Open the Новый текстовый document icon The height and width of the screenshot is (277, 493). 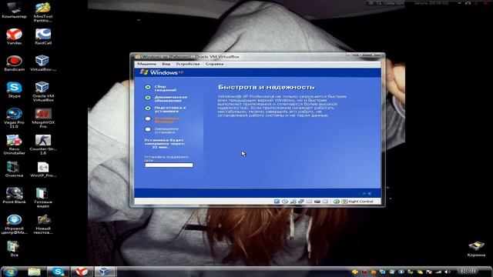point(43,224)
